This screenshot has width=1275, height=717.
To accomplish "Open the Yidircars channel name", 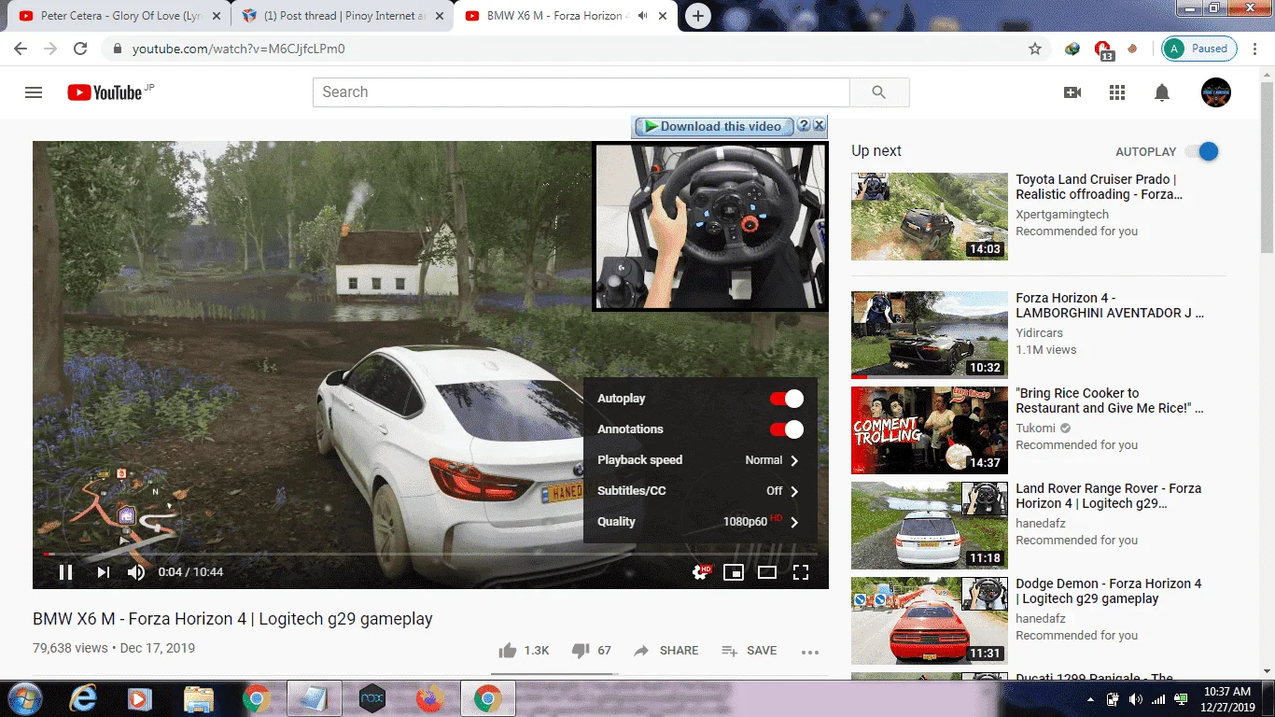I will click(x=1040, y=333).
